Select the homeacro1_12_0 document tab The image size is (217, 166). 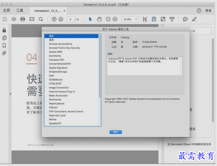48,11
